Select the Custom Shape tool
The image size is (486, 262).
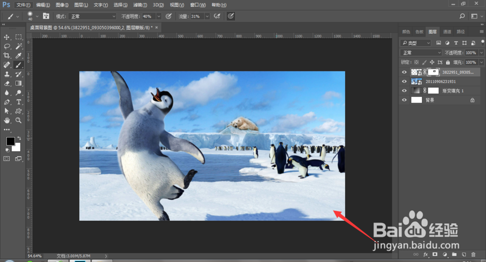tap(18, 111)
